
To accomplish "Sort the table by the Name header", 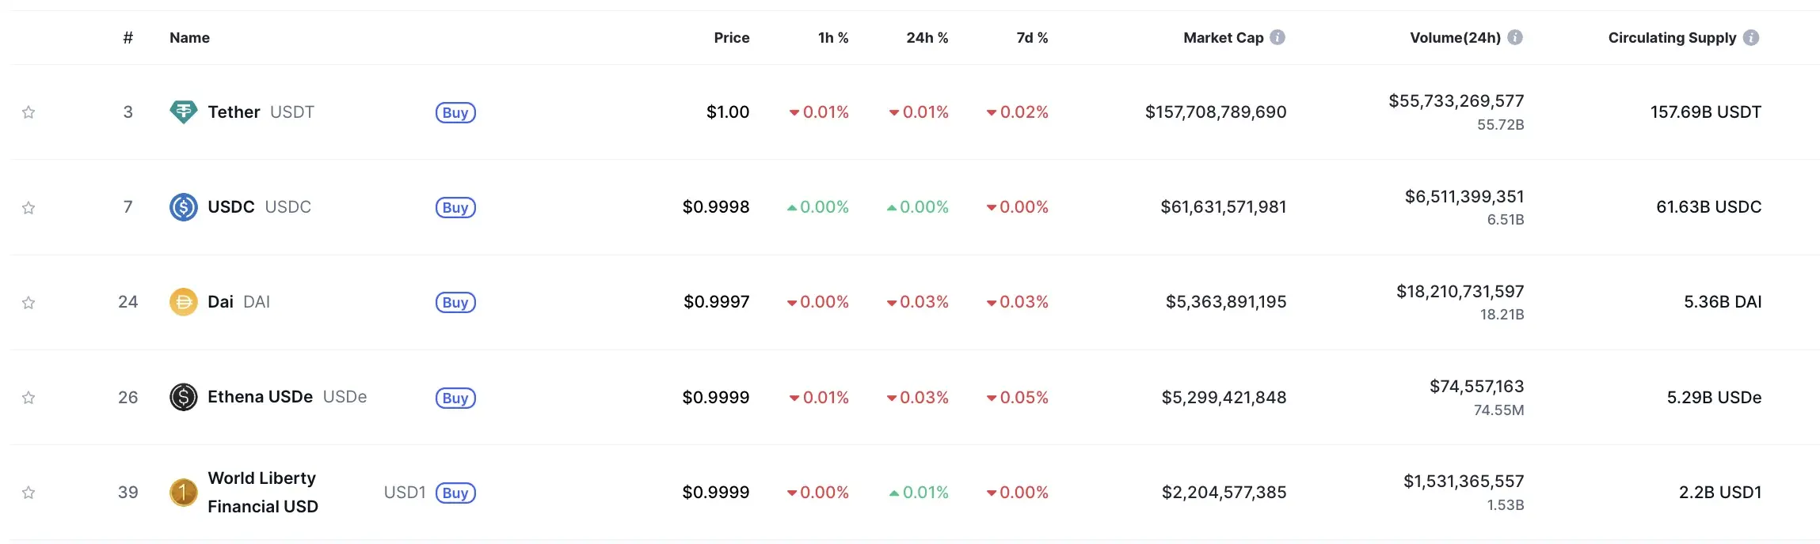I will tap(189, 38).
